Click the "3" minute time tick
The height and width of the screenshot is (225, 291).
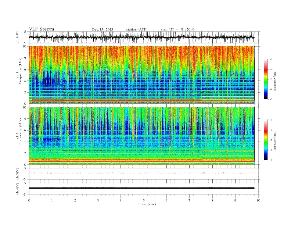tap(98, 200)
